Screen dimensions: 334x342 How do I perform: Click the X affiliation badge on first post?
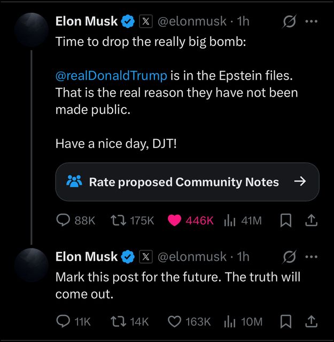(146, 21)
